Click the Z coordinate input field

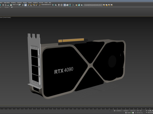[133, 111]
